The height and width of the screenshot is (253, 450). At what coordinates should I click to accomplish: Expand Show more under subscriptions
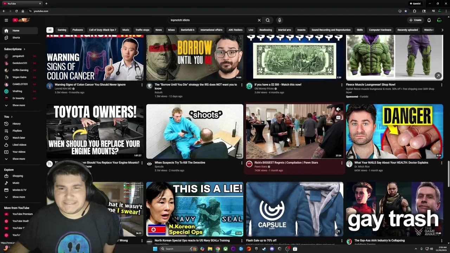coord(20,105)
